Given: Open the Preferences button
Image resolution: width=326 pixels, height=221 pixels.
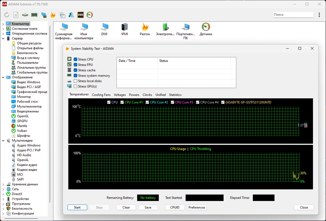Looking at the screenshot, I should click(197, 207).
